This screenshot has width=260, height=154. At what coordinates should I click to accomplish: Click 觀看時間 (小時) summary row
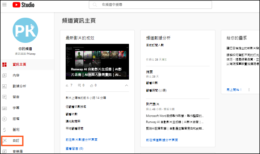[156, 90]
